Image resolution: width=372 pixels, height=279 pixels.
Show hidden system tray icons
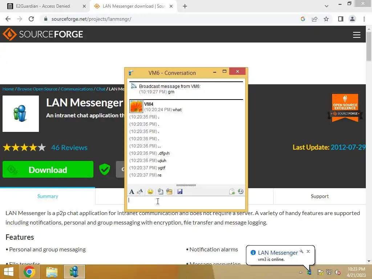[x=300, y=272]
